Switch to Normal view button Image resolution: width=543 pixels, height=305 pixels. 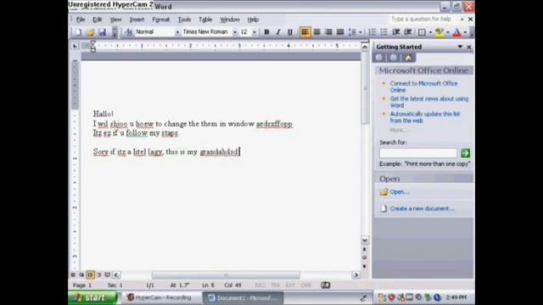click(x=73, y=274)
